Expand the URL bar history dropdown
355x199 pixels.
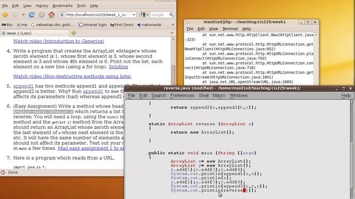[x=134, y=15]
